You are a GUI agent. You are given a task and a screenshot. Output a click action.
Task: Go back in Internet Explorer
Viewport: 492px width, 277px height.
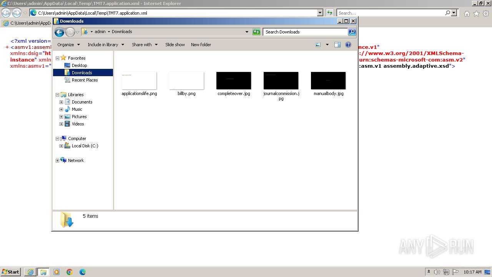coord(6,13)
